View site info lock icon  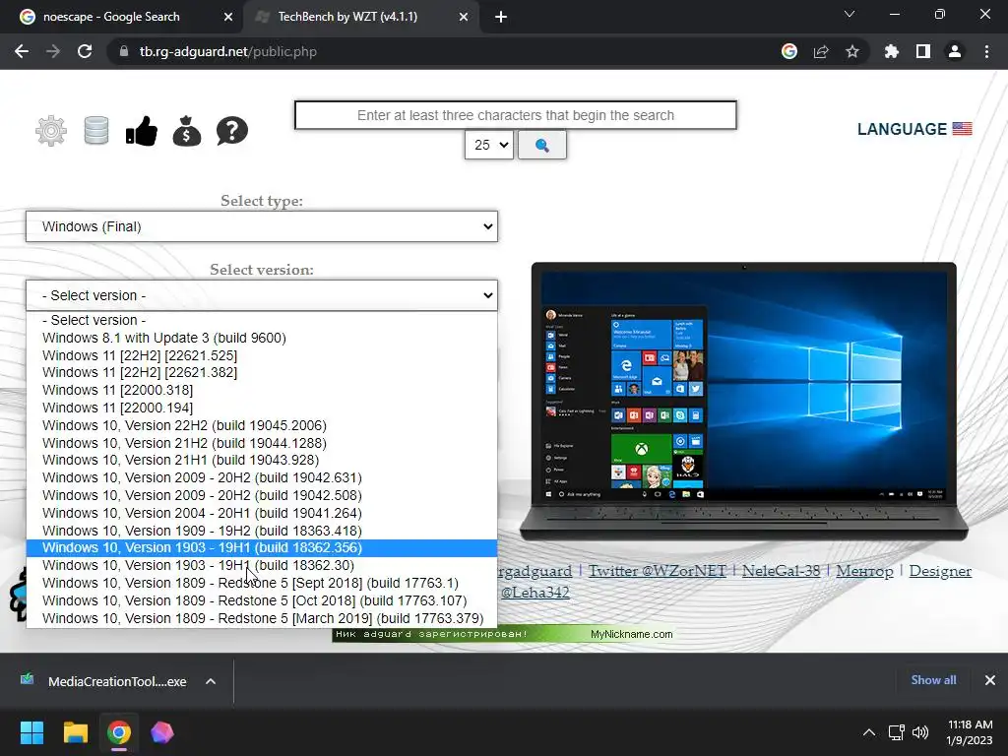point(124,51)
